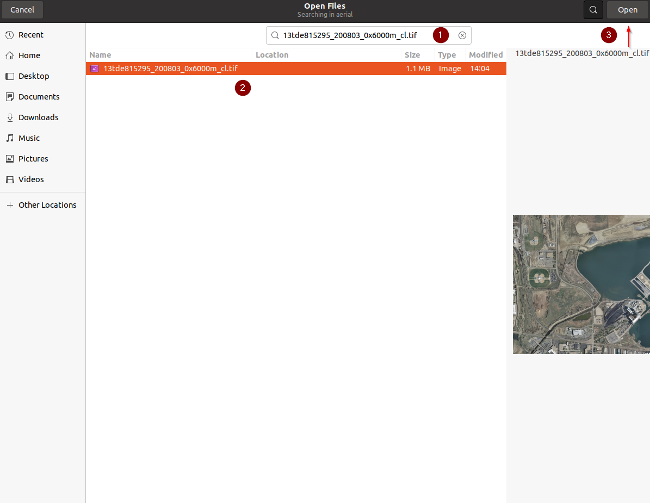Click the Downloads arrow icon
650x503 pixels.
pyautogui.click(x=10, y=117)
